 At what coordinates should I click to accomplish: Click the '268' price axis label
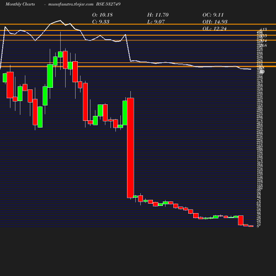click(x=263, y=45)
